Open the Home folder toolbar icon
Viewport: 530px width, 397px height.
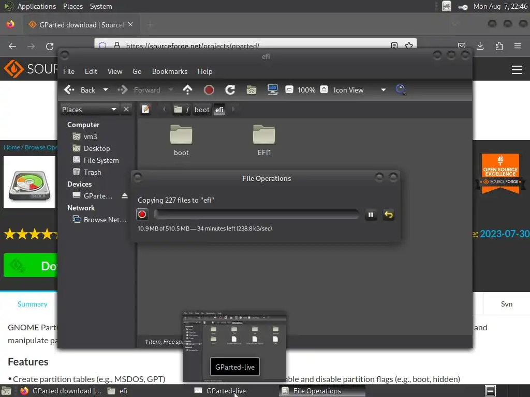click(251, 90)
